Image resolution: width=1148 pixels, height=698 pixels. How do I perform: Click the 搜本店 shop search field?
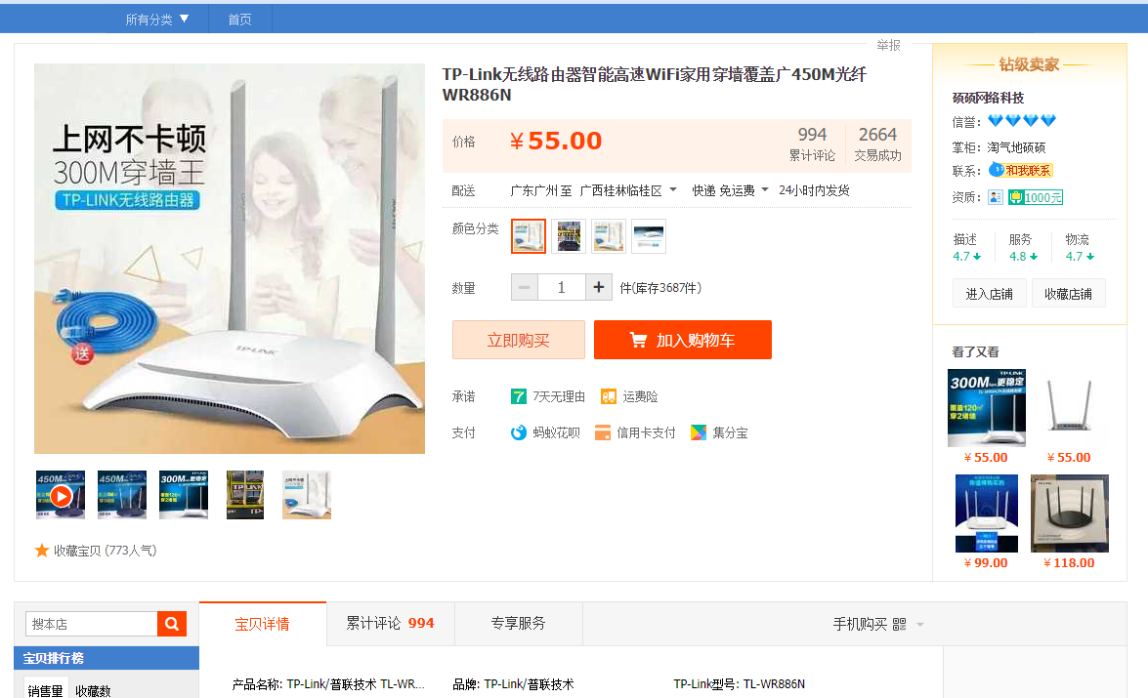point(92,624)
